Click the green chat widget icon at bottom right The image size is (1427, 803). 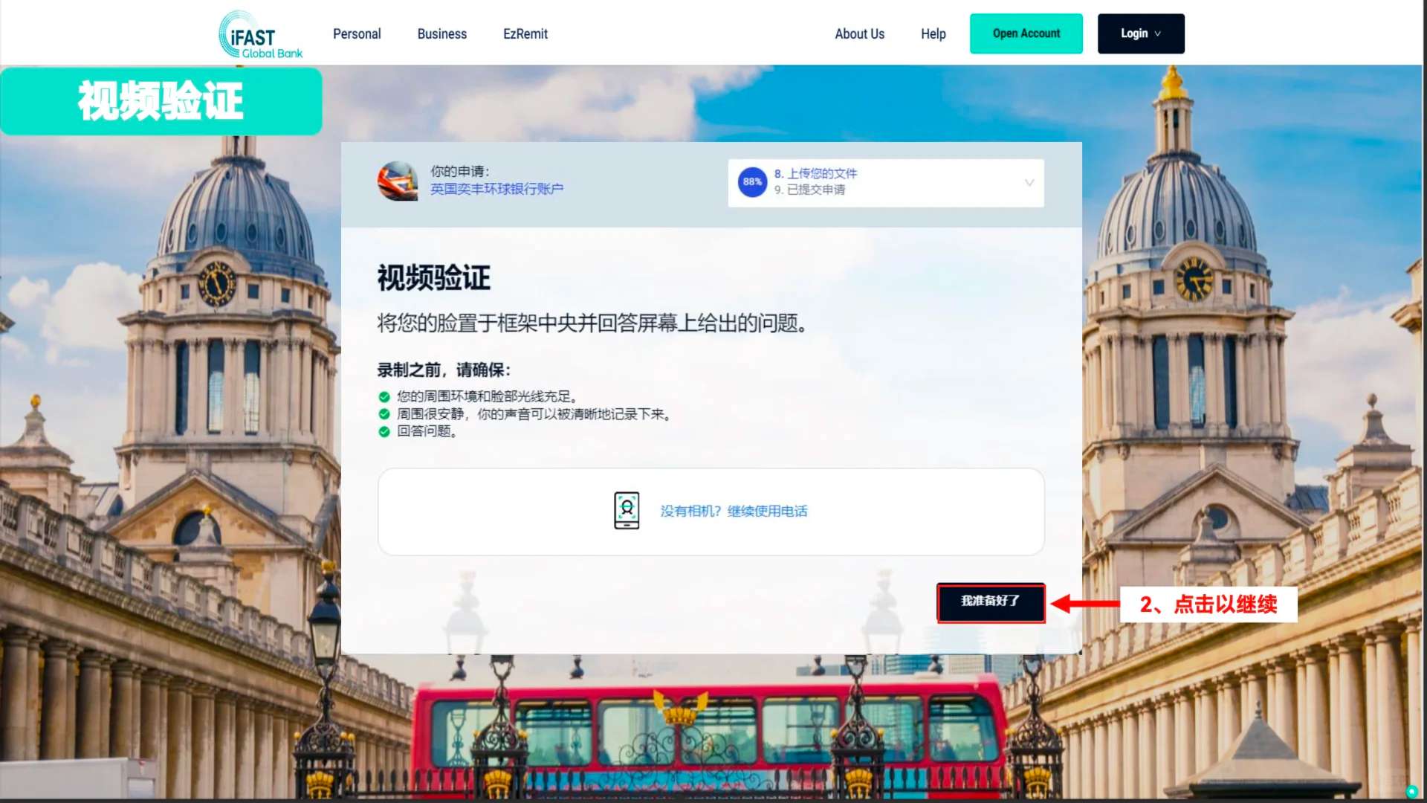coord(1411,791)
